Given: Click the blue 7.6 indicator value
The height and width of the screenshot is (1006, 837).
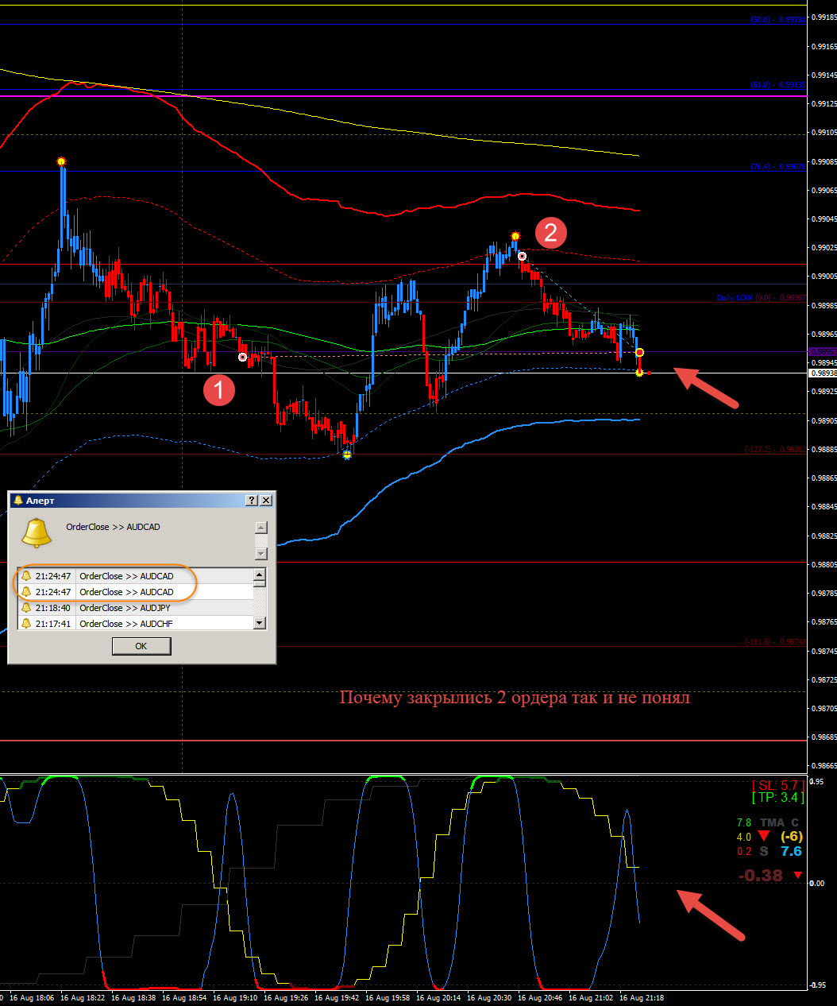Looking at the screenshot, I should pos(792,851).
